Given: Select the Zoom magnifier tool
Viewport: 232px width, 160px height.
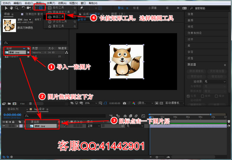Looking at the screenshot, I should click(17, 8).
